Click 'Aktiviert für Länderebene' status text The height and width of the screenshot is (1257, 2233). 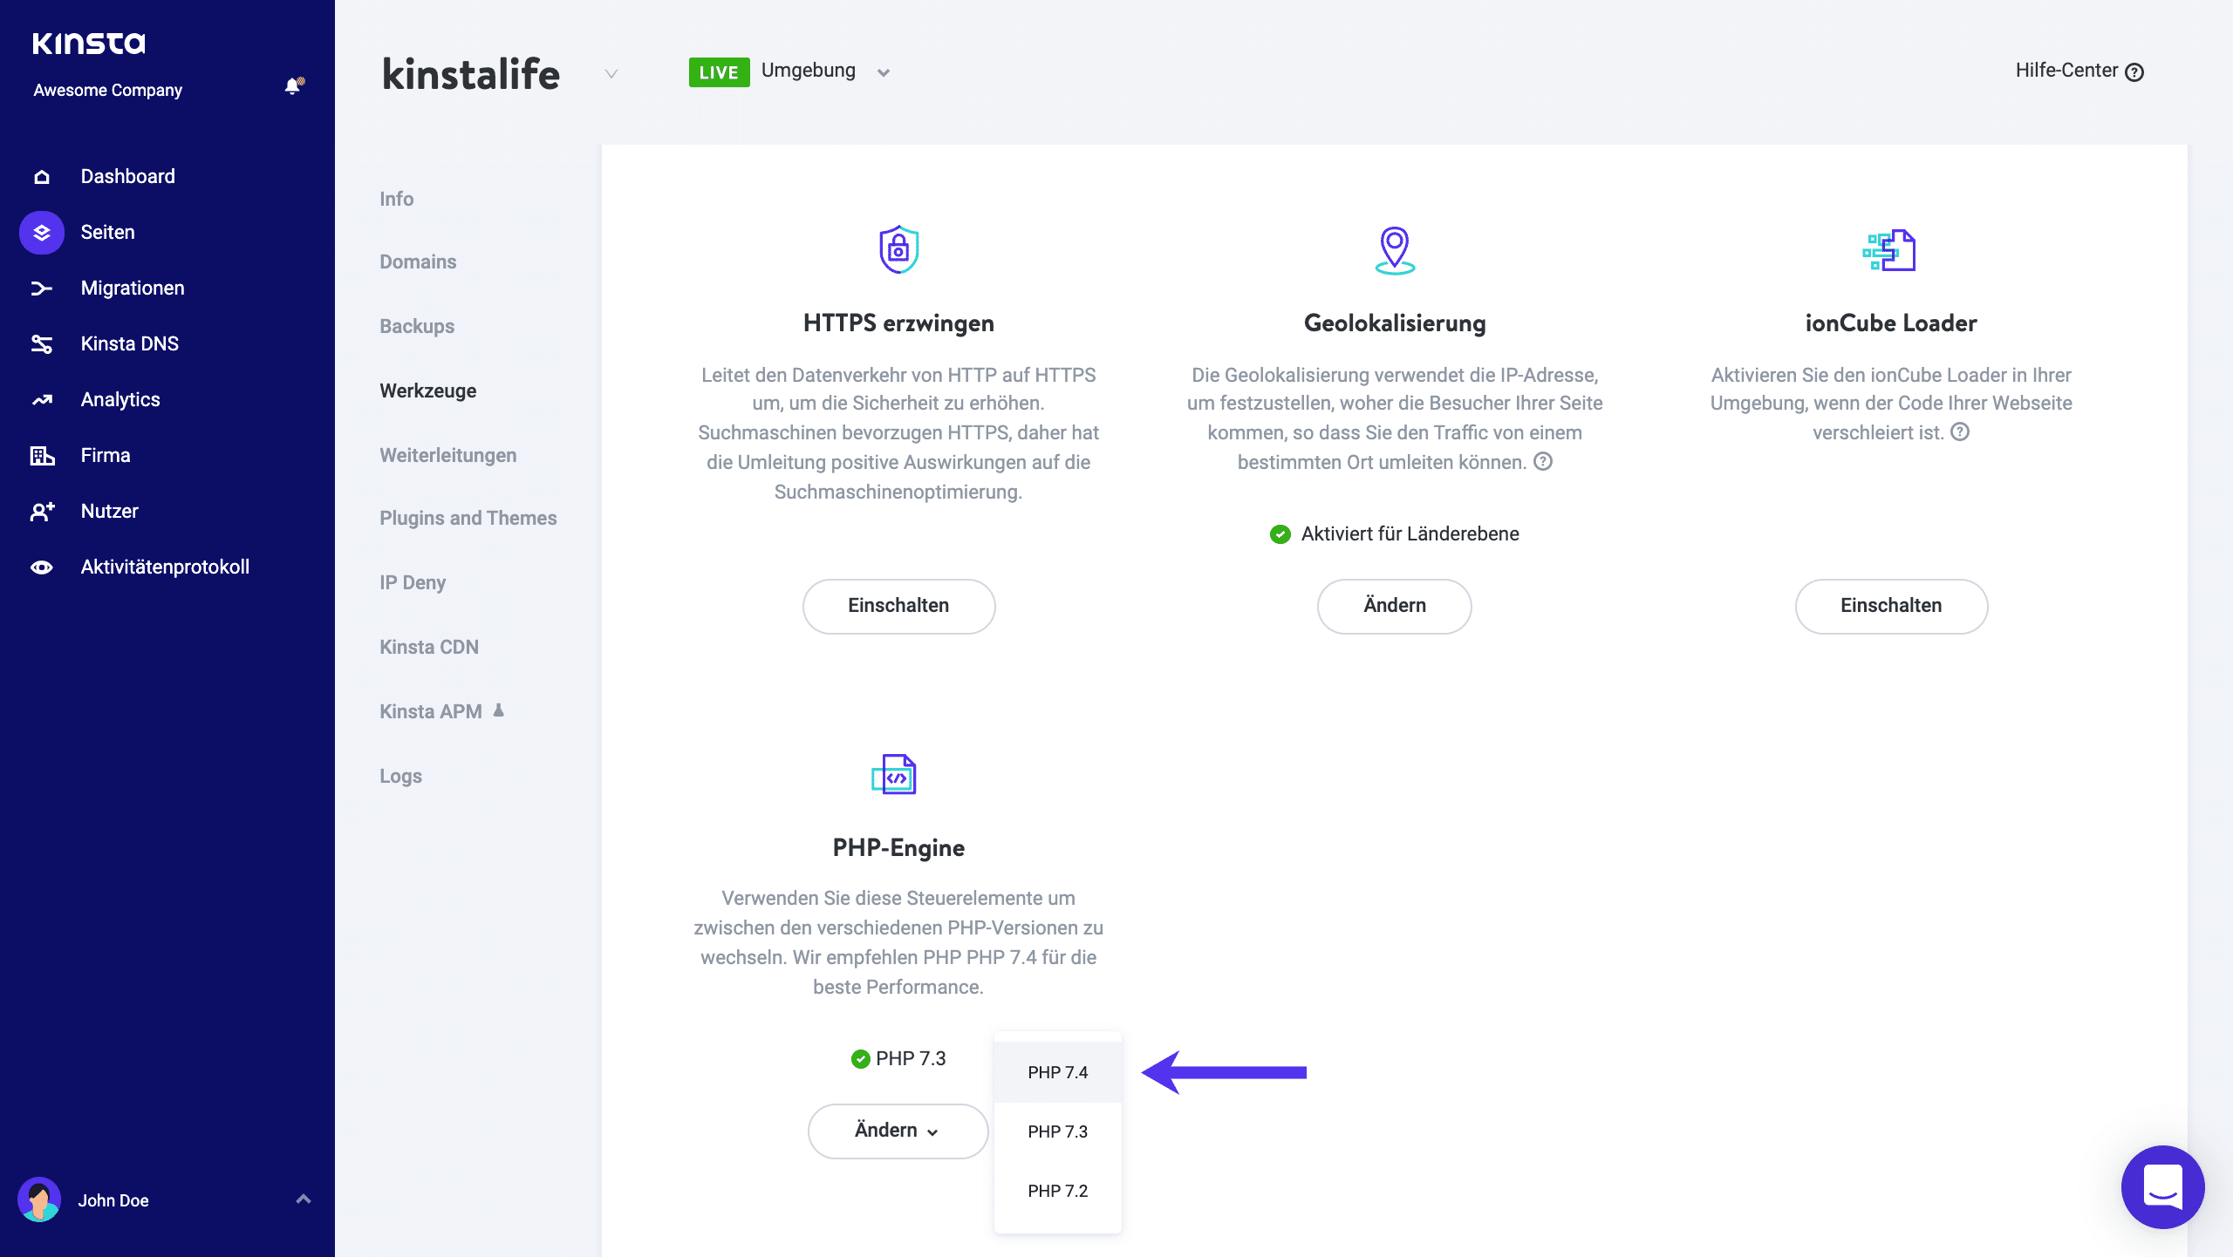pos(1410,534)
